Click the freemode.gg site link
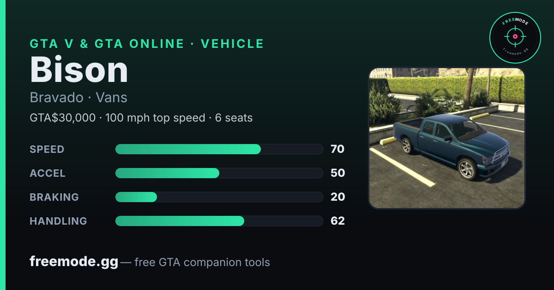 (74, 262)
